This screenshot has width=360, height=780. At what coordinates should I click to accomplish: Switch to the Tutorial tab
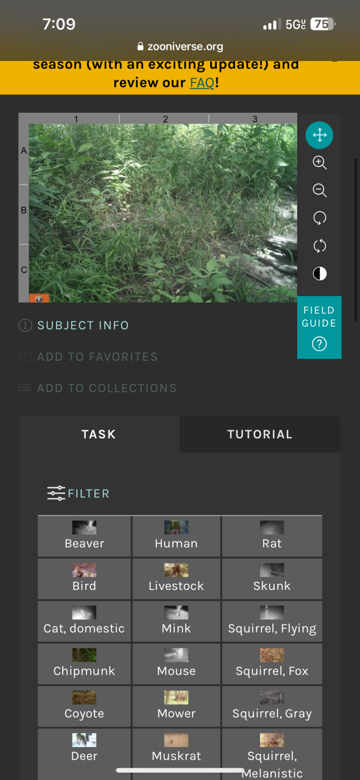point(260,434)
